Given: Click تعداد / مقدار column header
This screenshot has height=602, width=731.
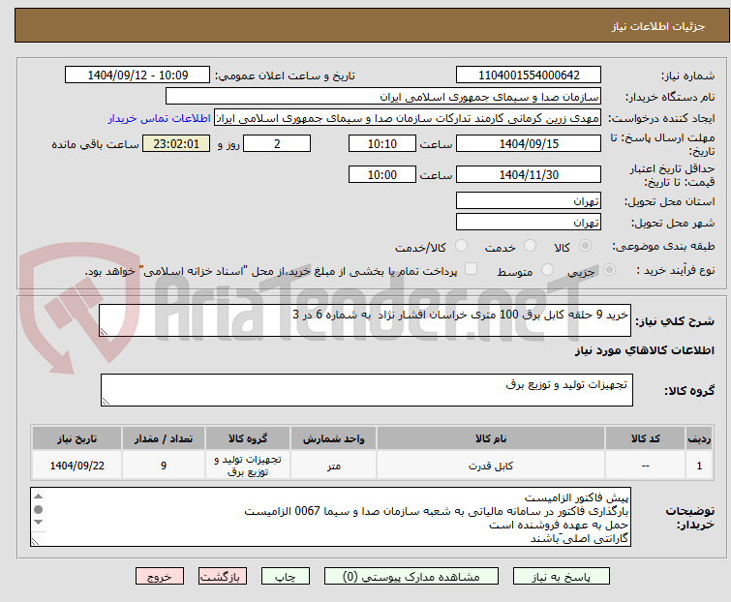Looking at the screenshot, I should tap(164, 438).
